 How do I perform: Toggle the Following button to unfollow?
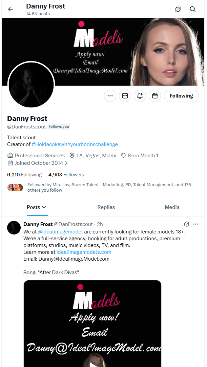(x=181, y=96)
